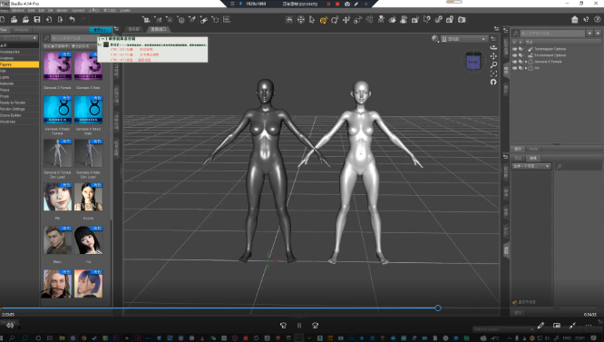Click the Save file toolbar icon
Screen dimensions: 604x342
click(x=37, y=20)
